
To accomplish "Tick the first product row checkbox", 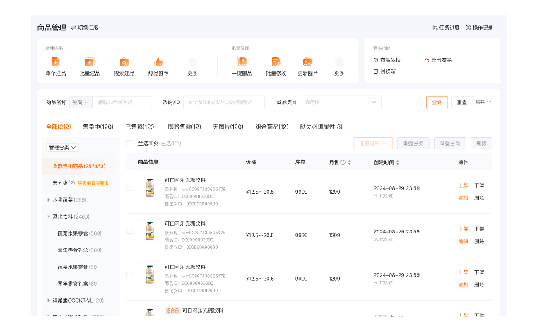I will click(129, 187).
